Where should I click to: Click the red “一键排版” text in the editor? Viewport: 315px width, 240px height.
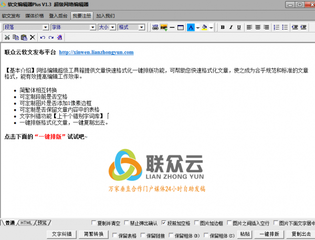pos(50,137)
